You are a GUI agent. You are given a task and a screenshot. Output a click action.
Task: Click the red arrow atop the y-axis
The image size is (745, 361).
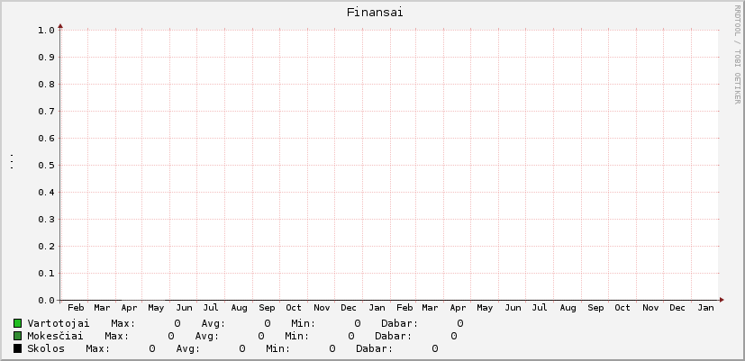(x=60, y=26)
